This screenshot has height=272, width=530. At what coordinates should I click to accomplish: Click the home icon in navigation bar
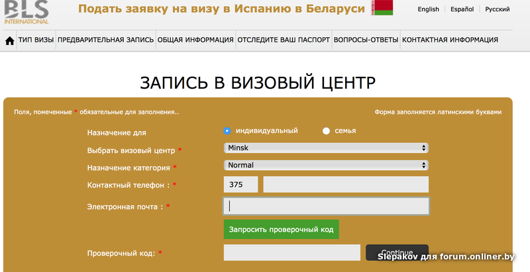click(x=9, y=40)
